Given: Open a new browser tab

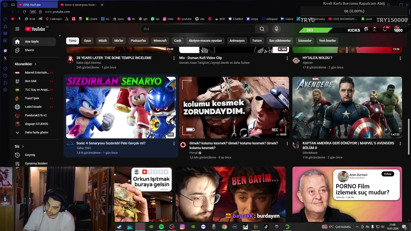Looking at the screenshot, I should point(102,5).
